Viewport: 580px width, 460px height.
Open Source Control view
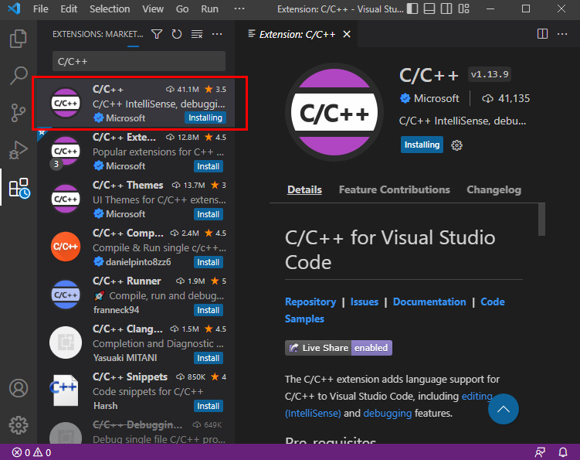point(19,113)
